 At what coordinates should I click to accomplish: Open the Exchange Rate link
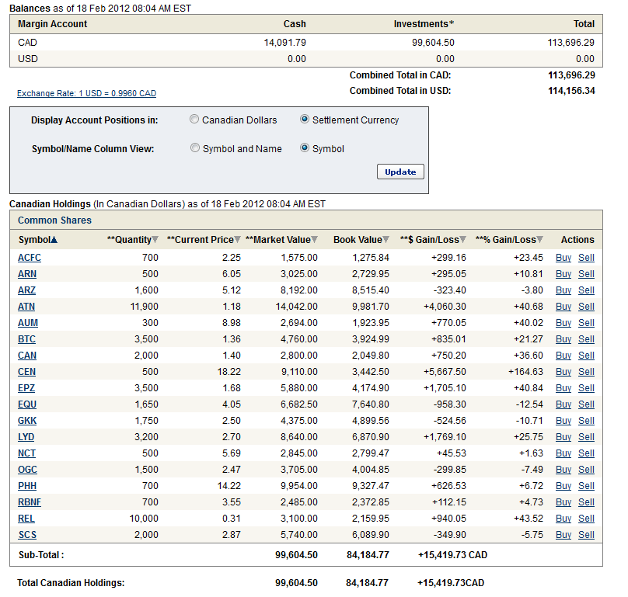pyautogui.click(x=86, y=94)
